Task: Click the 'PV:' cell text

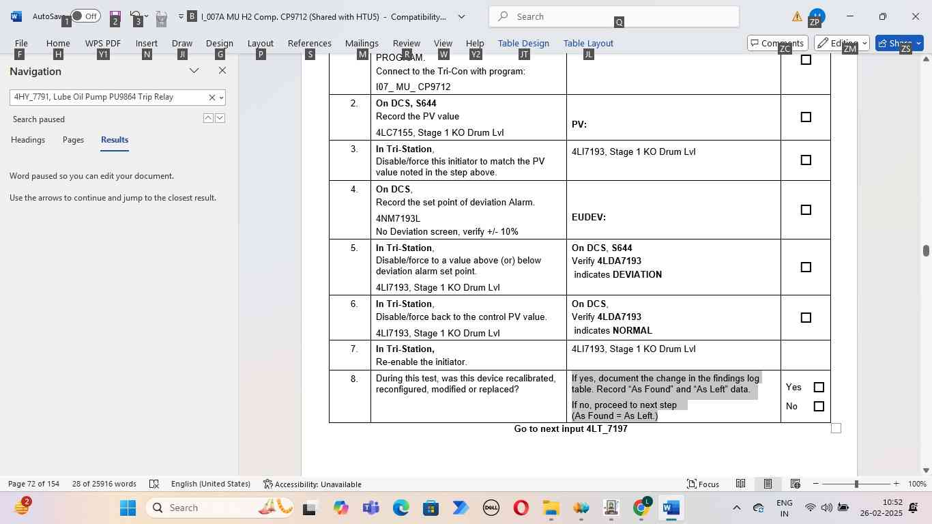Action: coord(579,125)
